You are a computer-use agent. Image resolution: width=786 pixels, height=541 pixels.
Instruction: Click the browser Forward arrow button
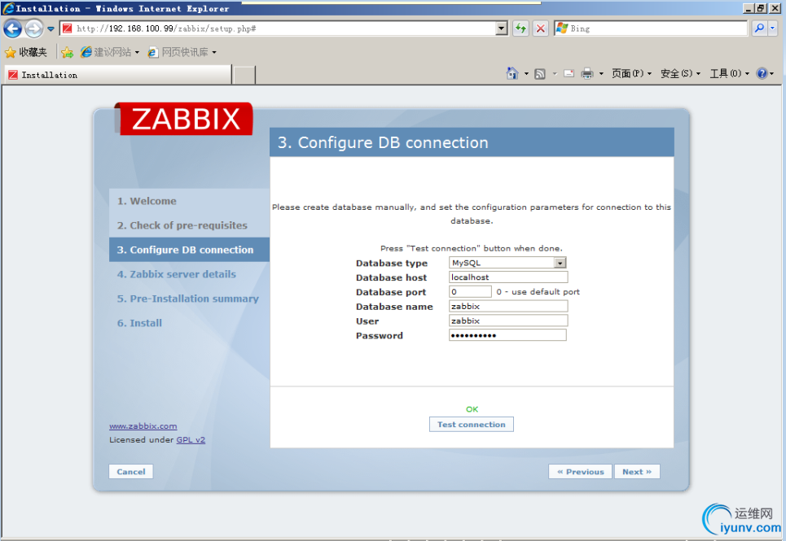pyautogui.click(x=33, y=28)
